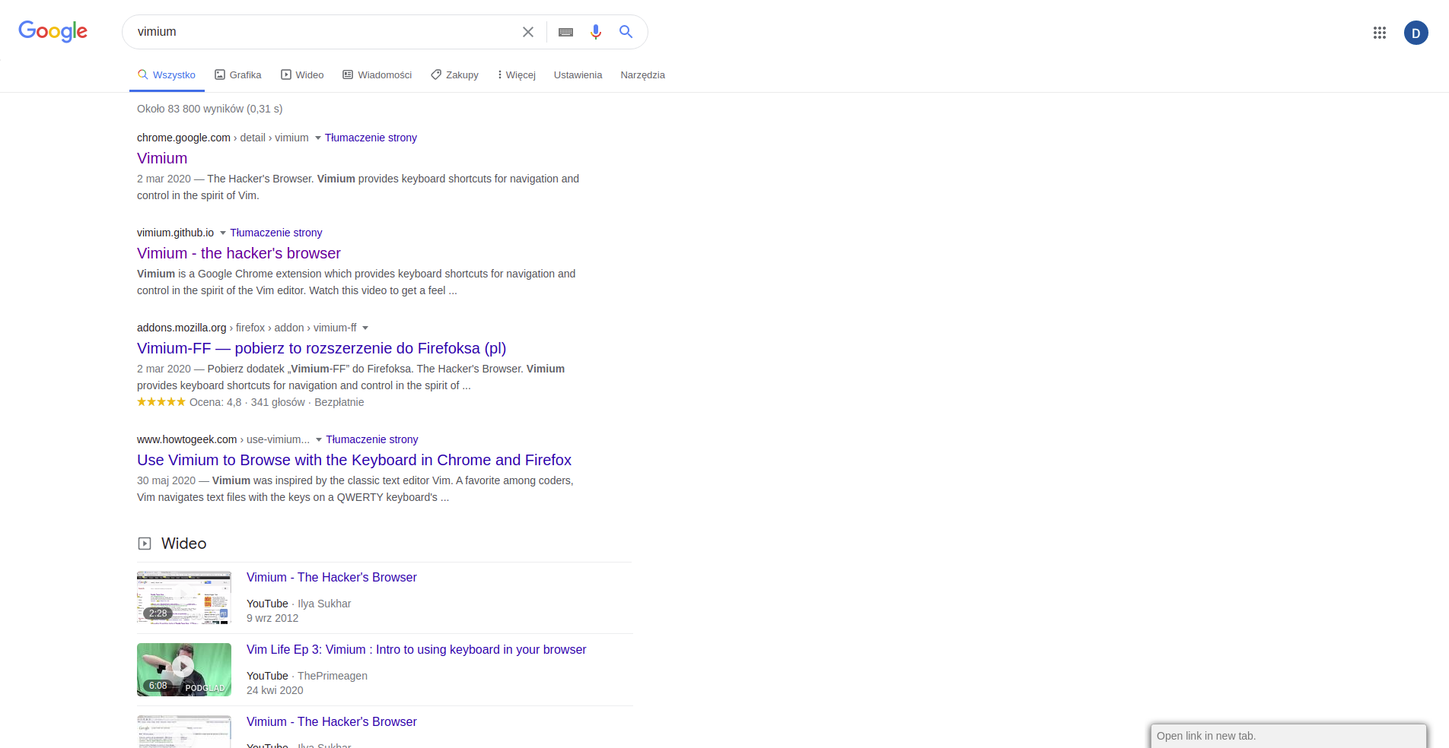Switch to the Grafika tab
The width and height of the screenshot is (1449, 748).
pos(237,74)
